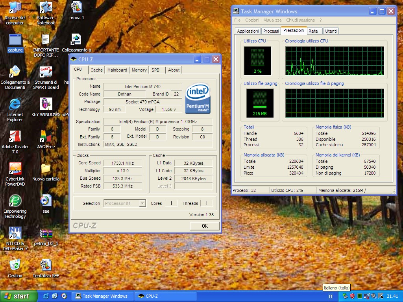Open Opzioni menu in Task Manager
Screen dimensions: 403x302
point(252,20)
